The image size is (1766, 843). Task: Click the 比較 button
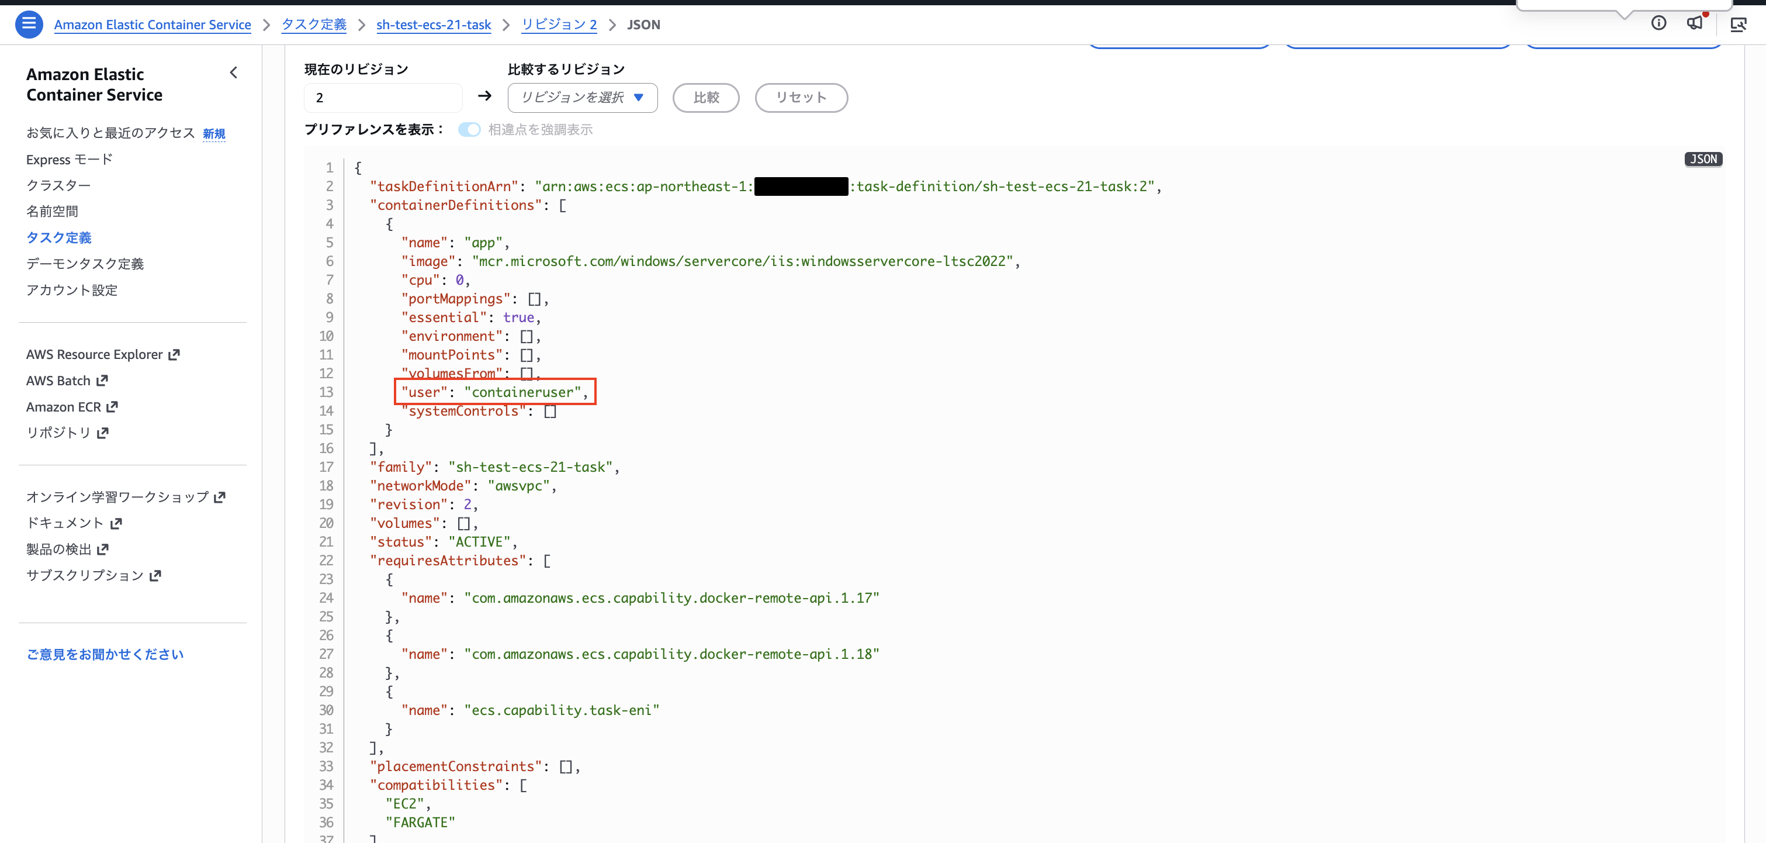click(x=706, y=98)
